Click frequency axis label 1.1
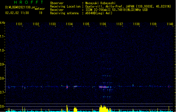This screenshot has width=176, height=112. click(x=3, y=36)
